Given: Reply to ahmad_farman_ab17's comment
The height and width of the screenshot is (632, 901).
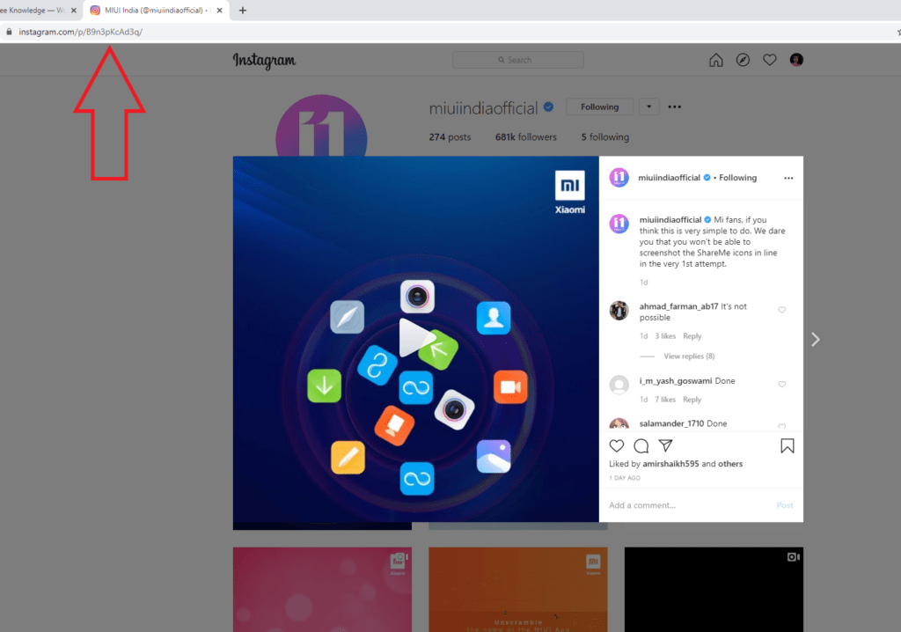Looking at the screenshot, I should 692,336.
